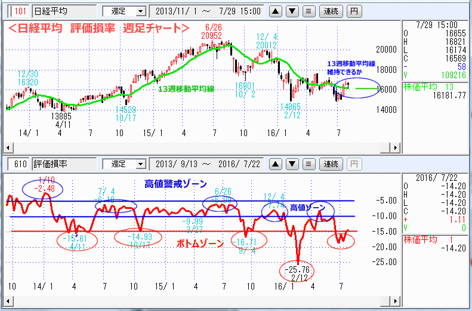Click the chart title 日経平均 評価損率 週足チャート
The height and width of the screenshot is (311, 472).
[99, 28]
